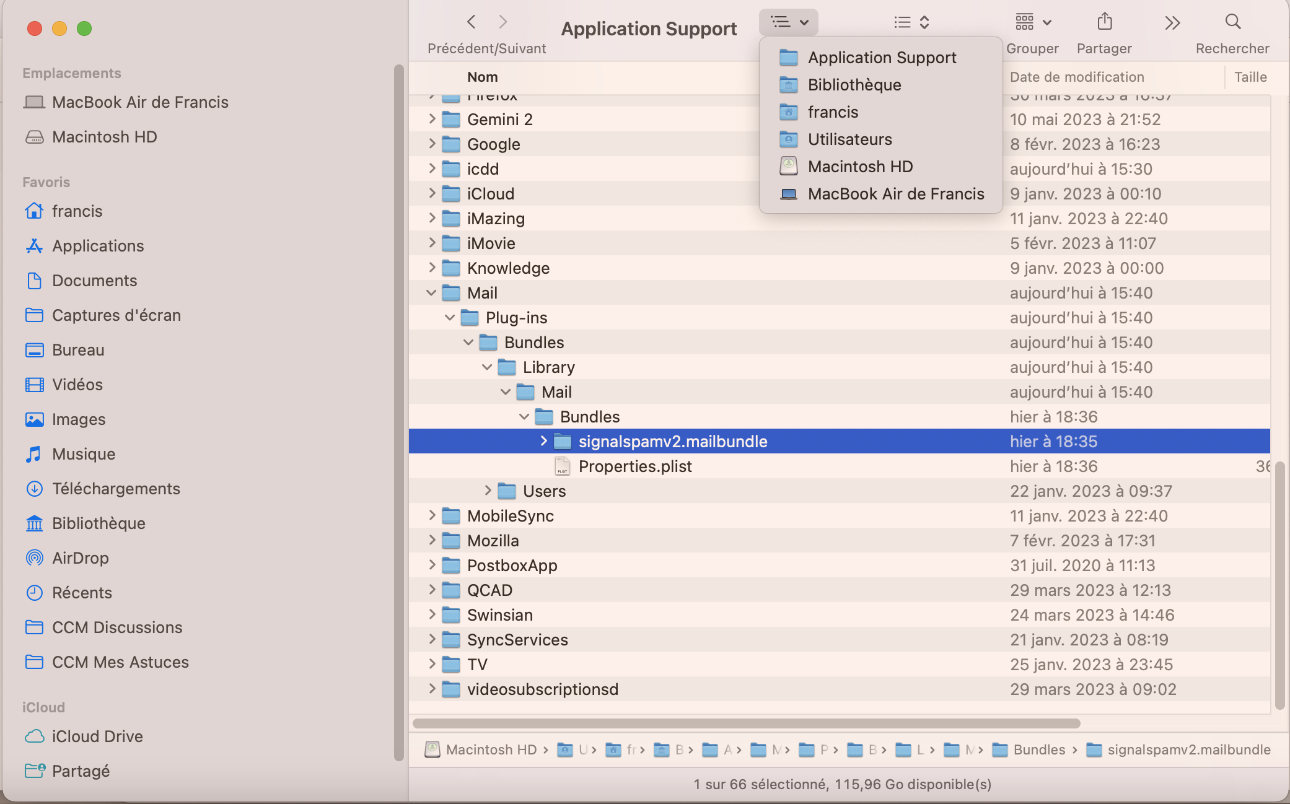Expand the Users folder

tap(488, 491)
